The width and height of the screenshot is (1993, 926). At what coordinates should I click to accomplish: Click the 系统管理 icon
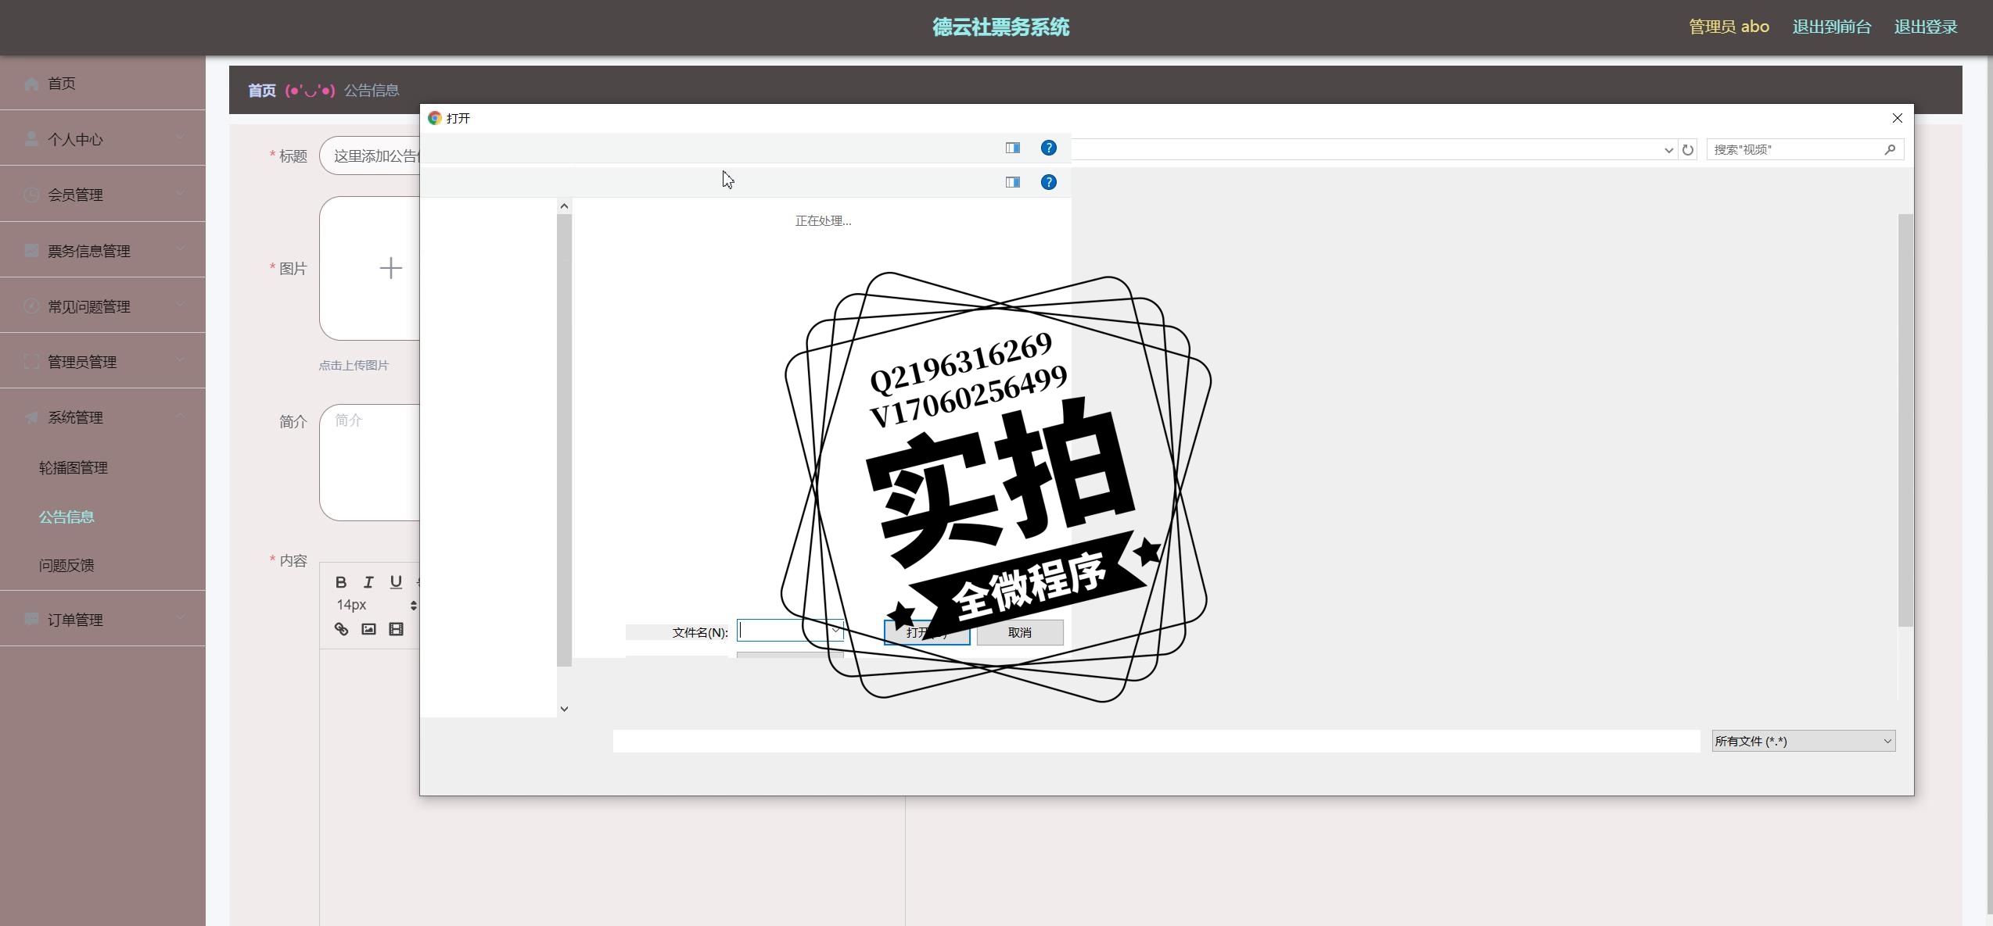[x=31, y=417]
